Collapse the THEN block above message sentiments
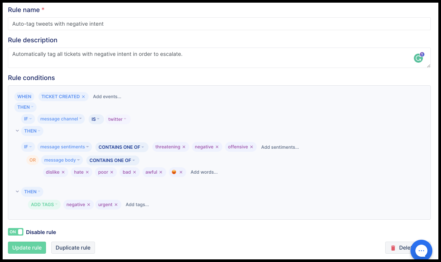Screen dimensions: 441x262 coord(17,131)
